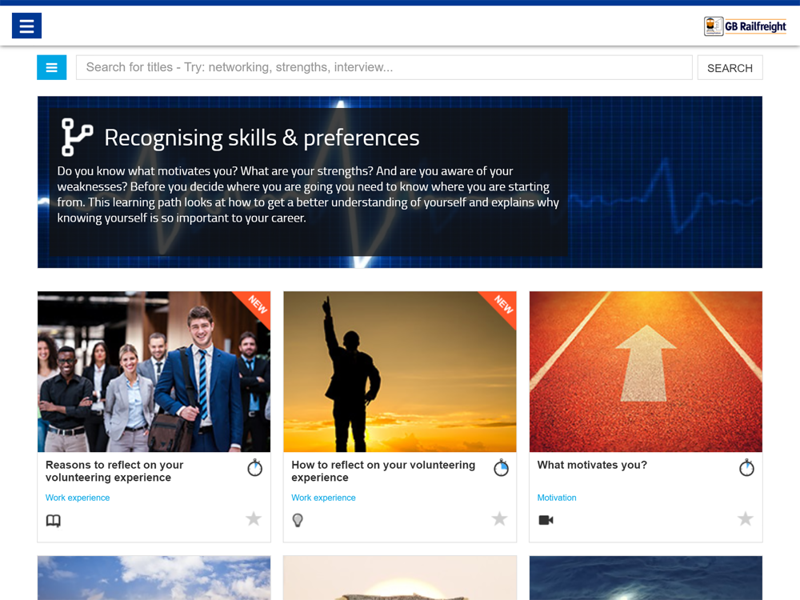This screenshot has height=600, width=800.
Task: Click timer icon on What motivates you card
Action: point(747,467)
